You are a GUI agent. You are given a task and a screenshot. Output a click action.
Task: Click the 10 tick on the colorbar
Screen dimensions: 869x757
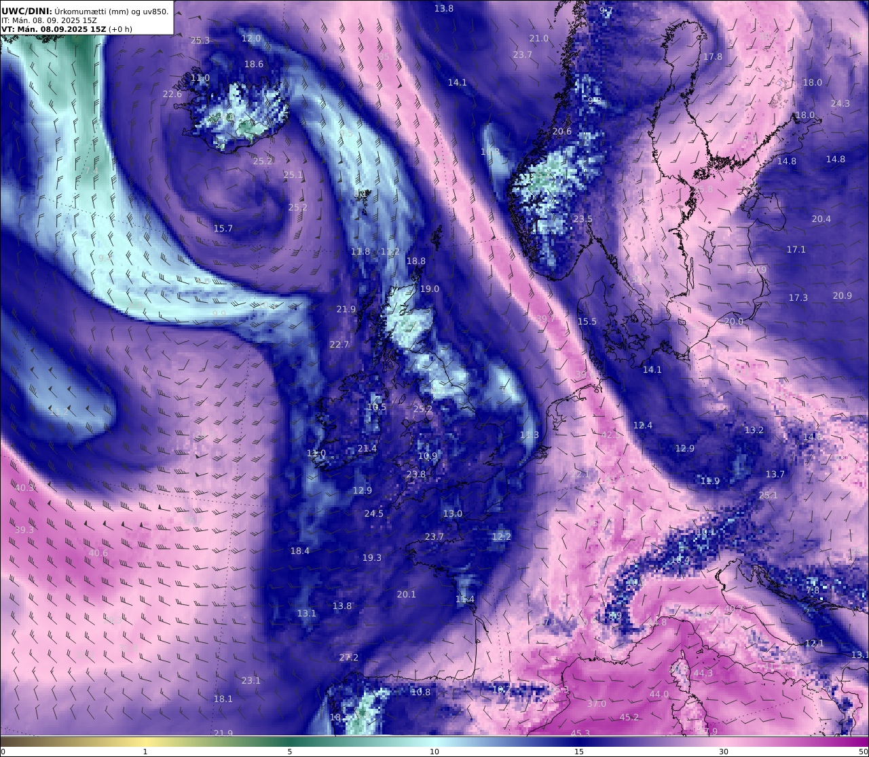coord(434,752)
